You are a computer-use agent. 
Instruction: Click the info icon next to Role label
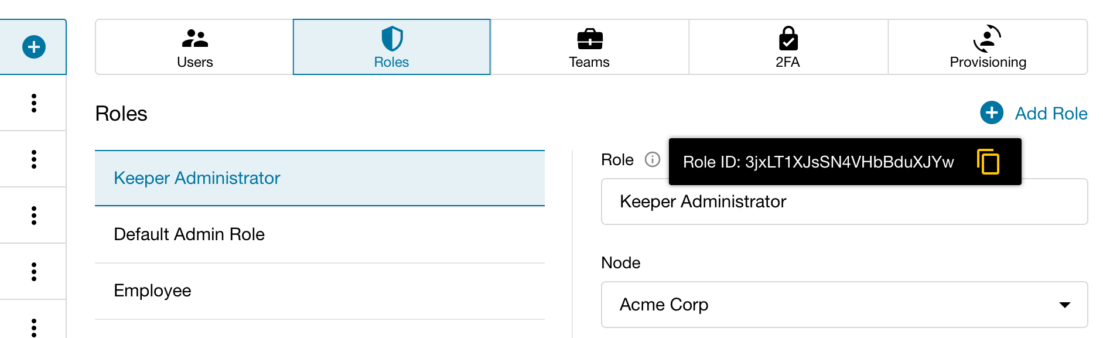[x=652, y=159]
